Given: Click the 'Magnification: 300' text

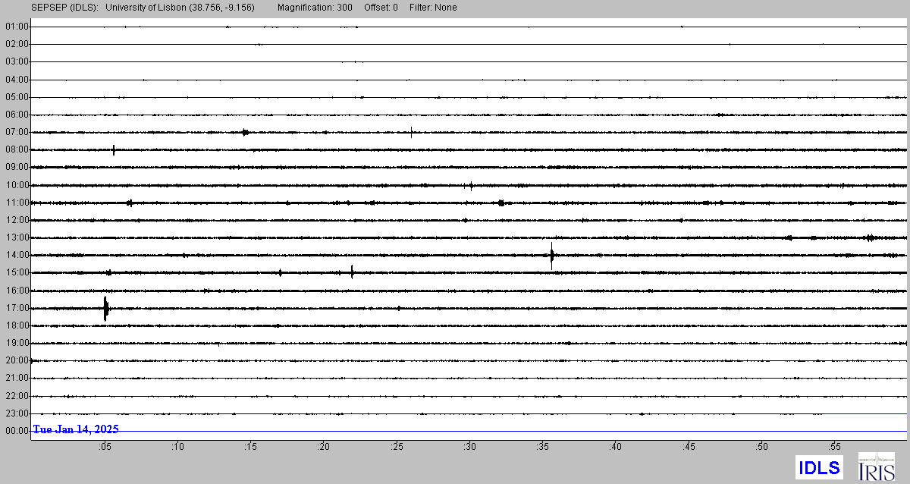Looking at the screenshot, I should pyautogui.click(x=315, y=8).
